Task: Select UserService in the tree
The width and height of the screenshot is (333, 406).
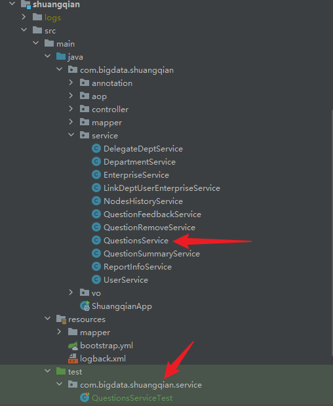Action: (x=126, y=280)
